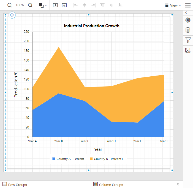Click the zoom out magnifier icon
This screenshot has width=193, height=188.
[10, 5]
